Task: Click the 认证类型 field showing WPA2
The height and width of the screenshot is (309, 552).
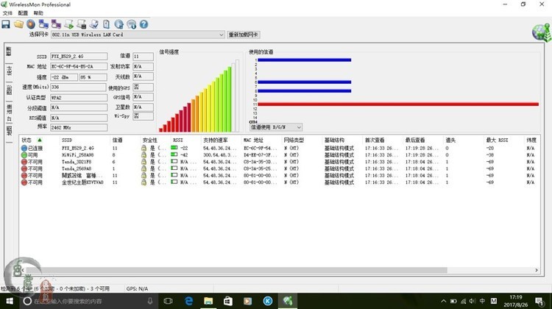Action: [79, 98]
